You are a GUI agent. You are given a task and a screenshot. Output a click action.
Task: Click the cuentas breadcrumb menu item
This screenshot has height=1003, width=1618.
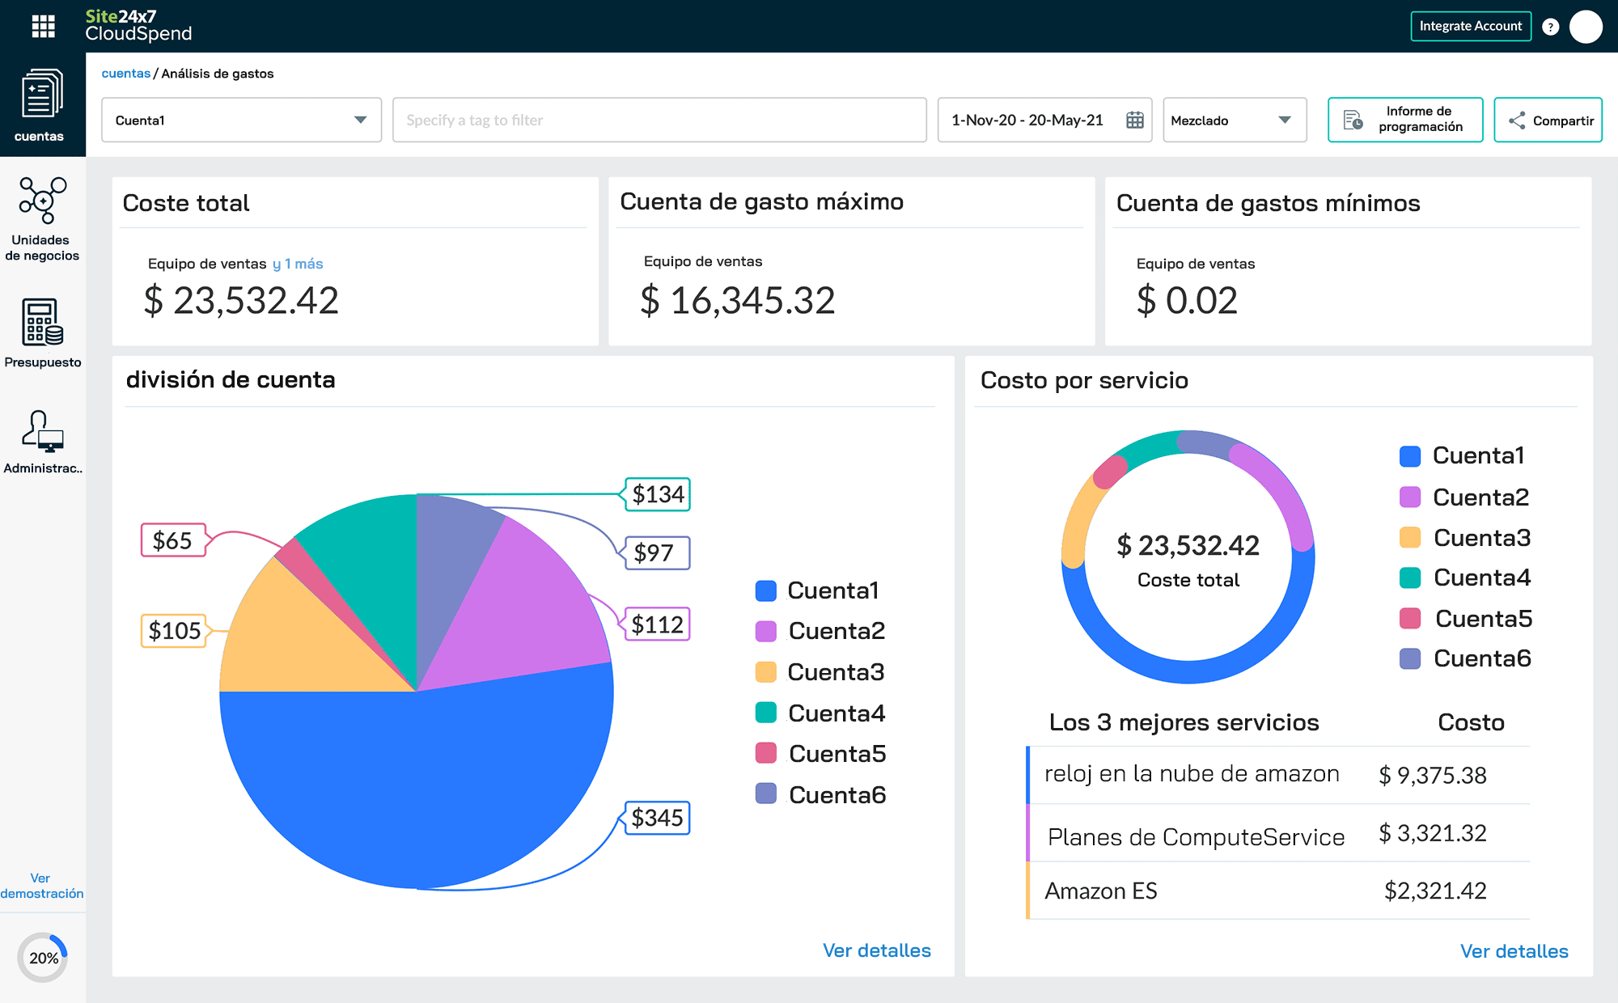[126, 73]
